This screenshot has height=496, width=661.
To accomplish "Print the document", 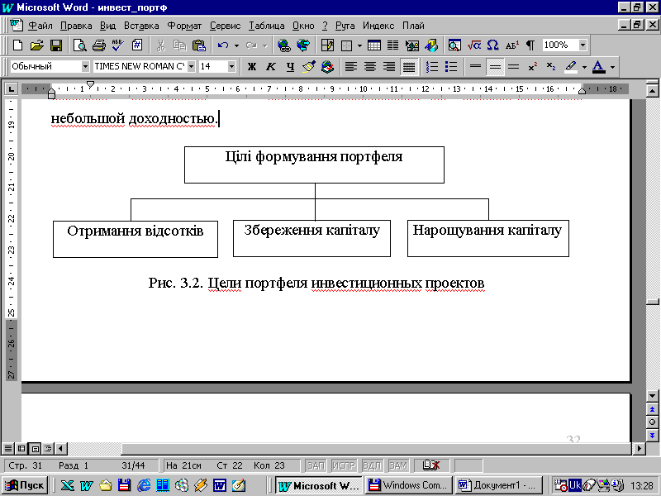I will 98,45.
